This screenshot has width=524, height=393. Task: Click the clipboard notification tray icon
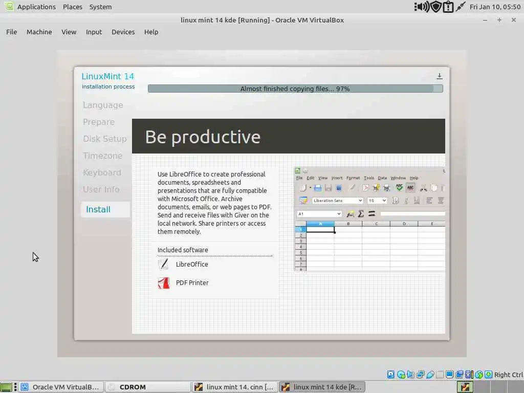click(x=448, y=7)
